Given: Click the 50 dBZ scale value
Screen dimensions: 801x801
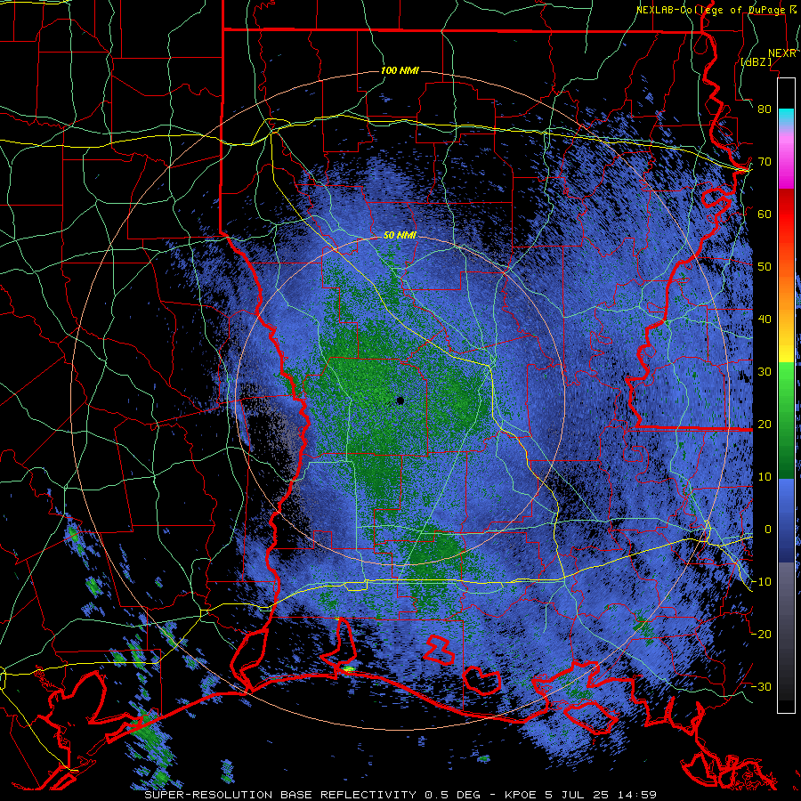Looking at the screenshot, I should (765, 267).
